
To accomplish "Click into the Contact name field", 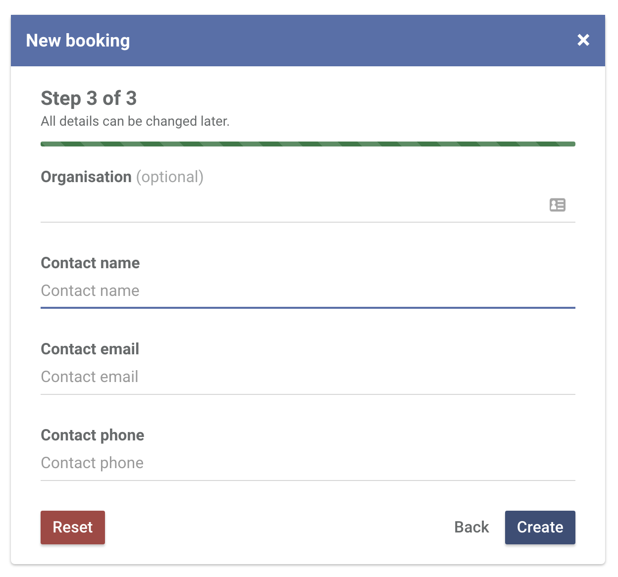I will (308, 290).
